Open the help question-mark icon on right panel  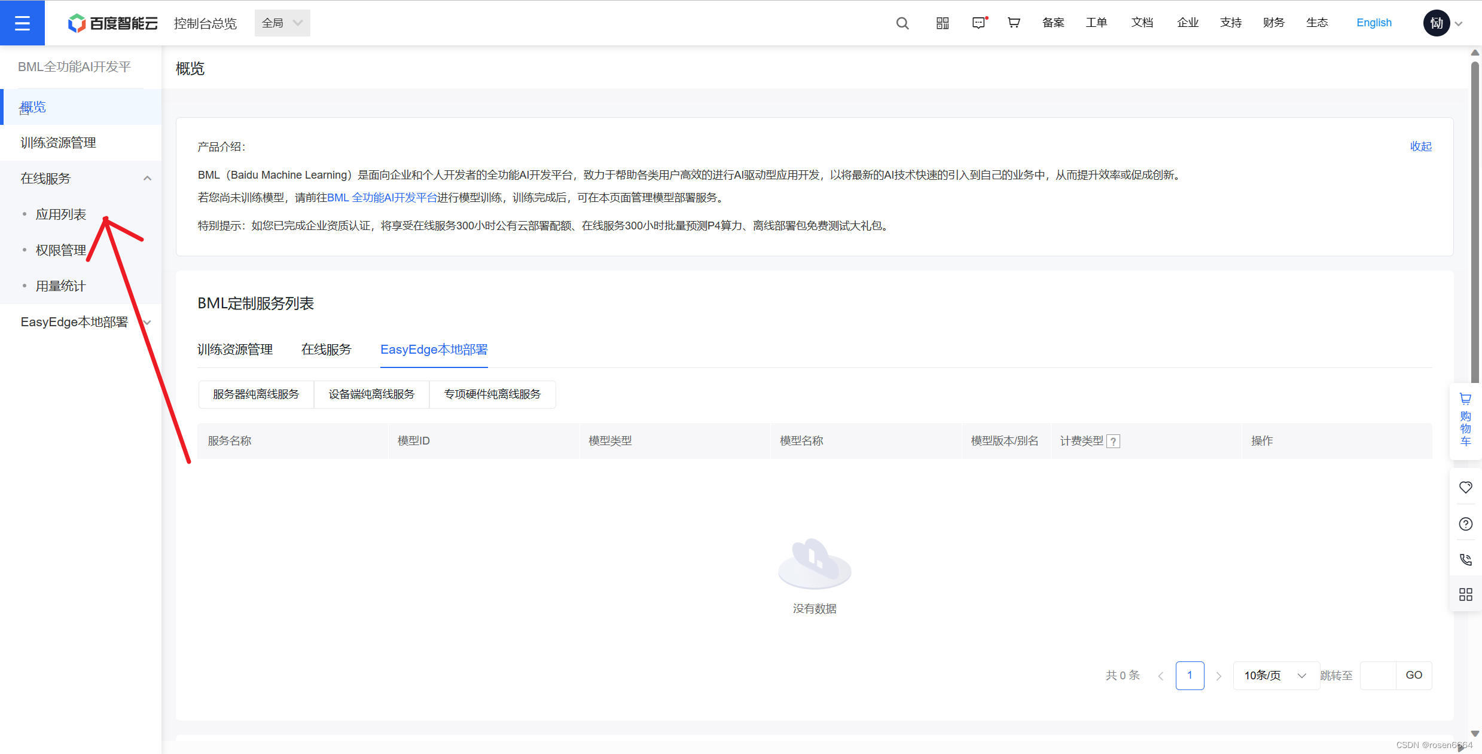click(1465, 524)
